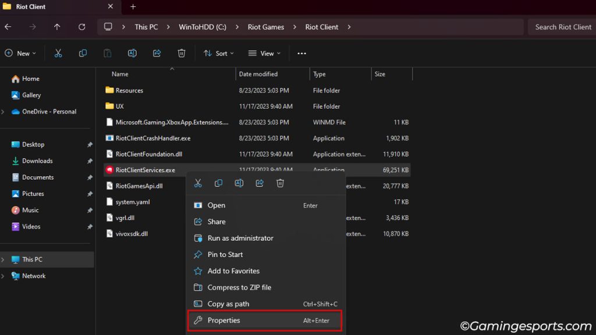Go up one folder level
596x335 pixels.
pyautogui.click(x=57, y=27)
